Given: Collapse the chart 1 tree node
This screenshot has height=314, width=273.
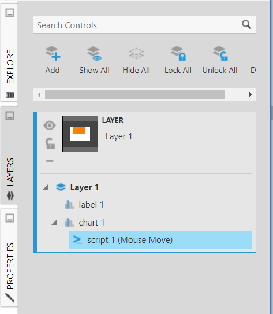Looking at the screenshot, I should click(x=55, y=223).
